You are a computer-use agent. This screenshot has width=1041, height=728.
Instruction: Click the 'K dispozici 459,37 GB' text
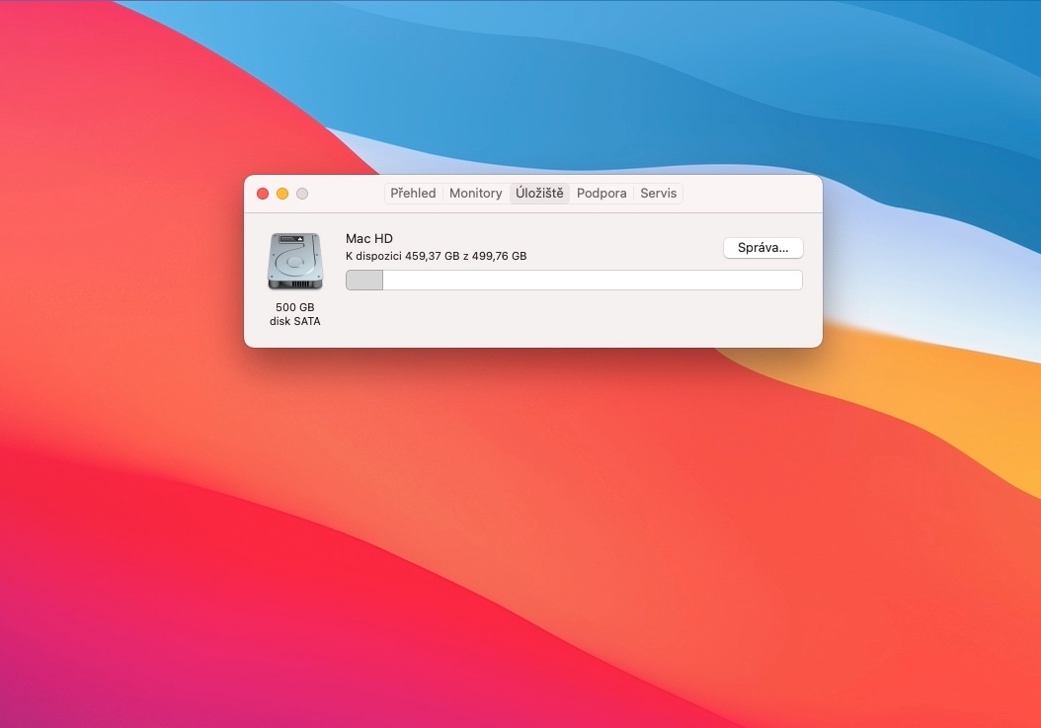(x=436, y=256)
